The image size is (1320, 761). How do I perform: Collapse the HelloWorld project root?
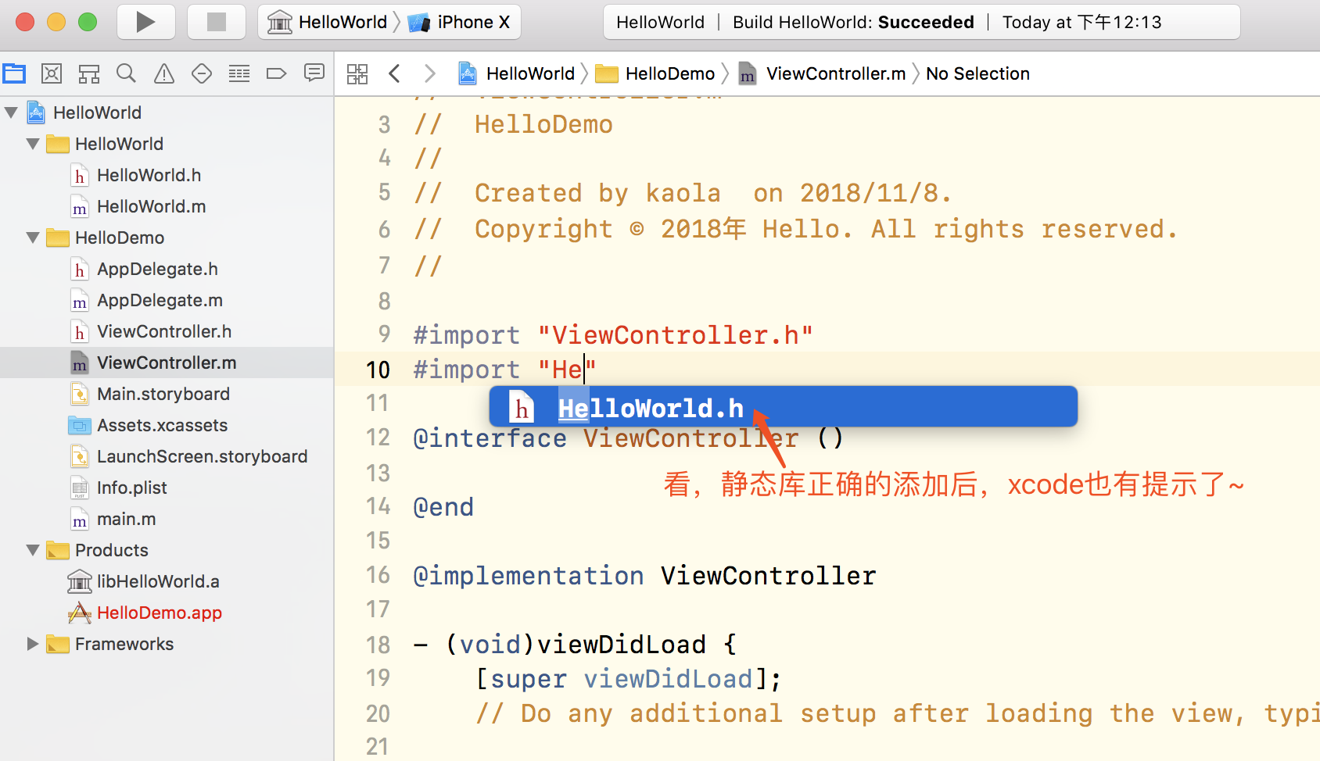(x=11, y=113)
